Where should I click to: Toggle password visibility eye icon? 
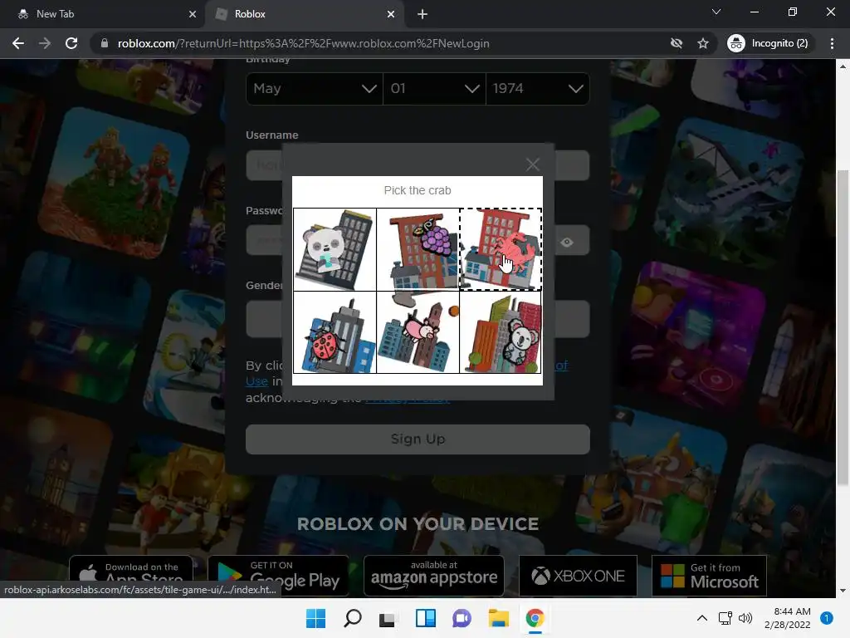click(567, 242)
